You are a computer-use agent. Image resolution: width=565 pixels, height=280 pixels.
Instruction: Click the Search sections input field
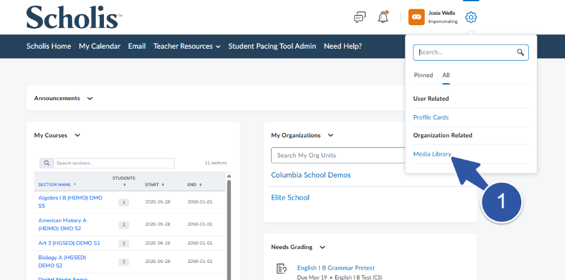114,163
